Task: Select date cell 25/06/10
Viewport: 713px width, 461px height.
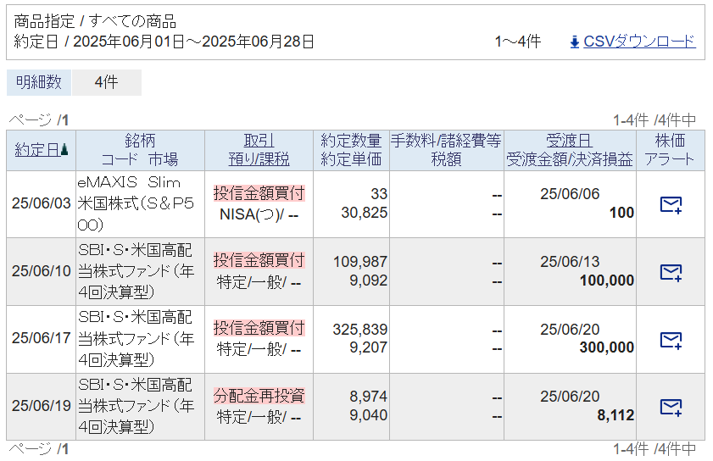Action: [42, 271]
